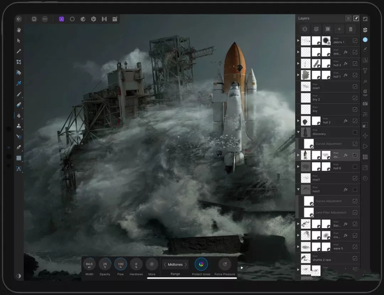Switch to the Develop Persona icon
Viewport: 384px width, 295px height.
click(94, 19)
